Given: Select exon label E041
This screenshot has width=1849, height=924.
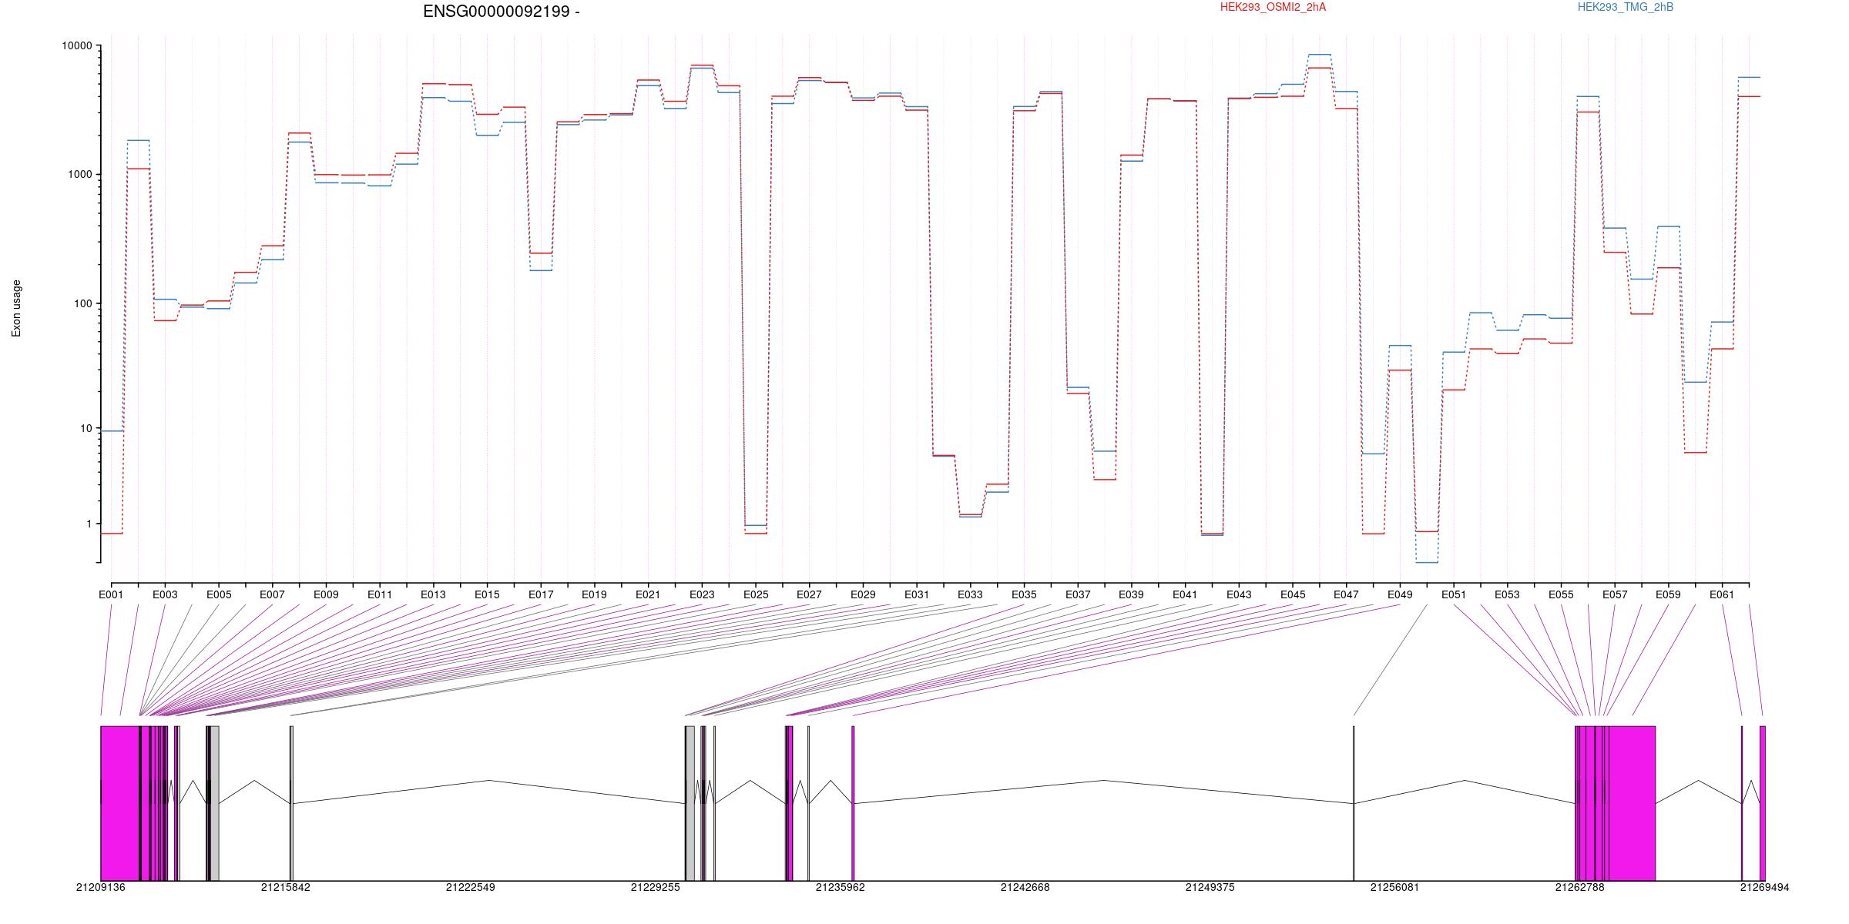Looking at the screenshot, I should (1185, 594).
